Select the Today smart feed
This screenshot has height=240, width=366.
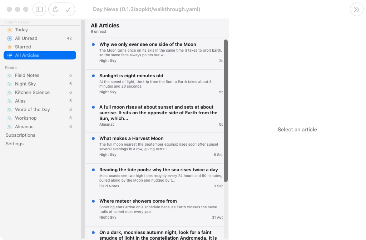point(40,30)
